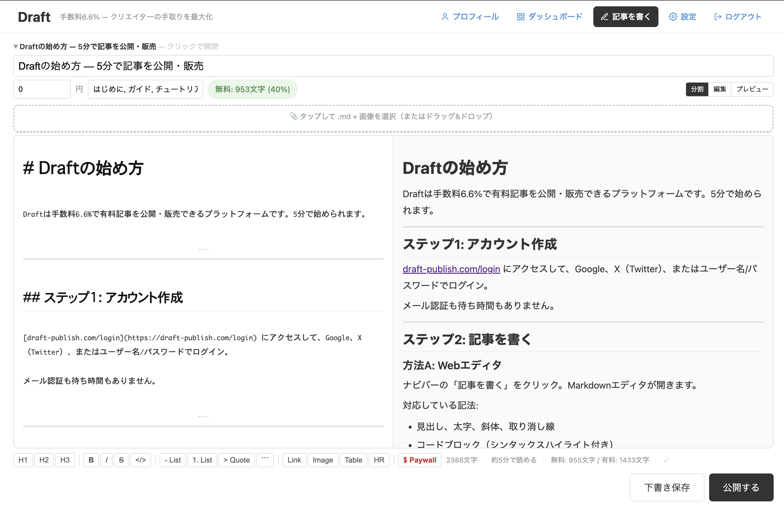The height and width of the screenshot is (506, 784).
Task: Insert inline code </>
Action: [141, 460]
